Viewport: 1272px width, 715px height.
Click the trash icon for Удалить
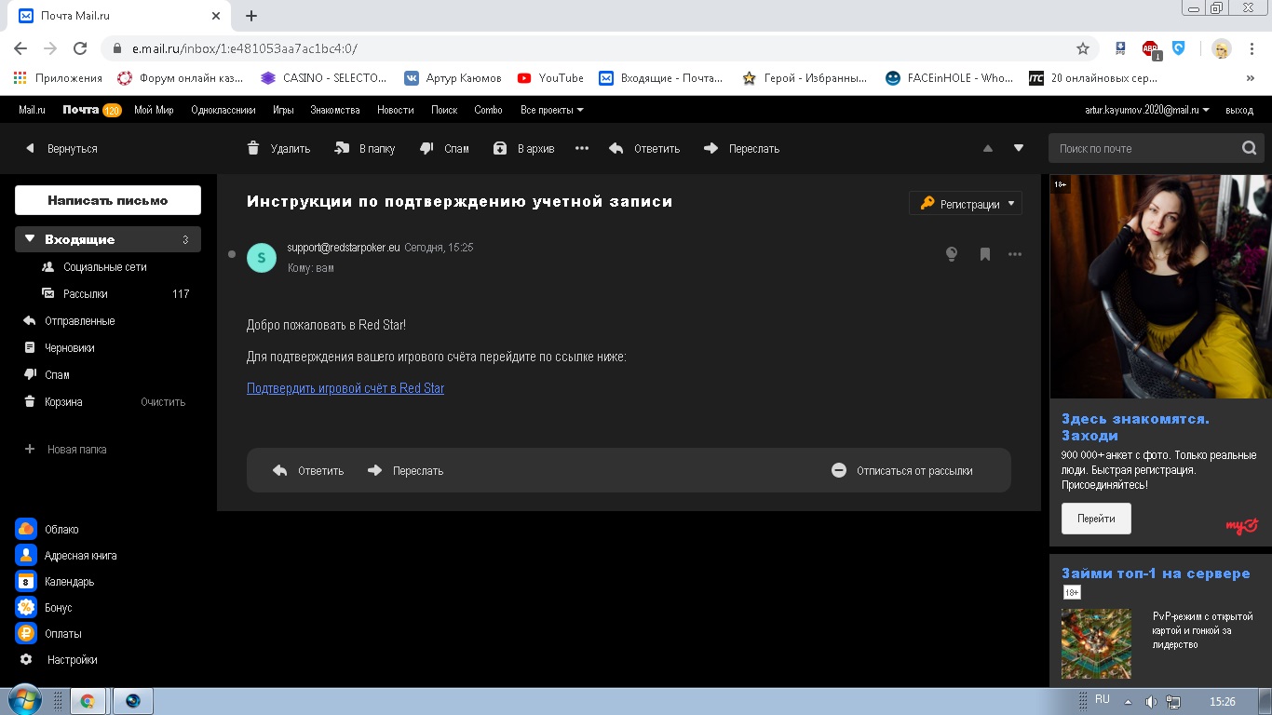click(253, 148)
